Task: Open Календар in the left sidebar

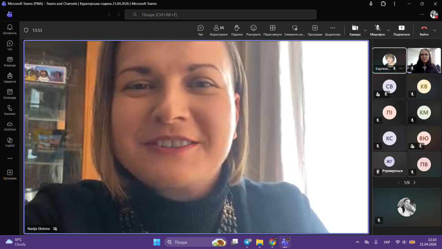Action: pyautogui.click(x=10, y=94)
